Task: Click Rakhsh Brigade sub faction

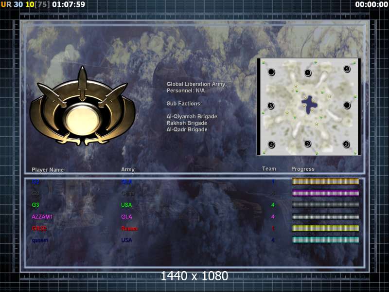Action: point(187,123)
